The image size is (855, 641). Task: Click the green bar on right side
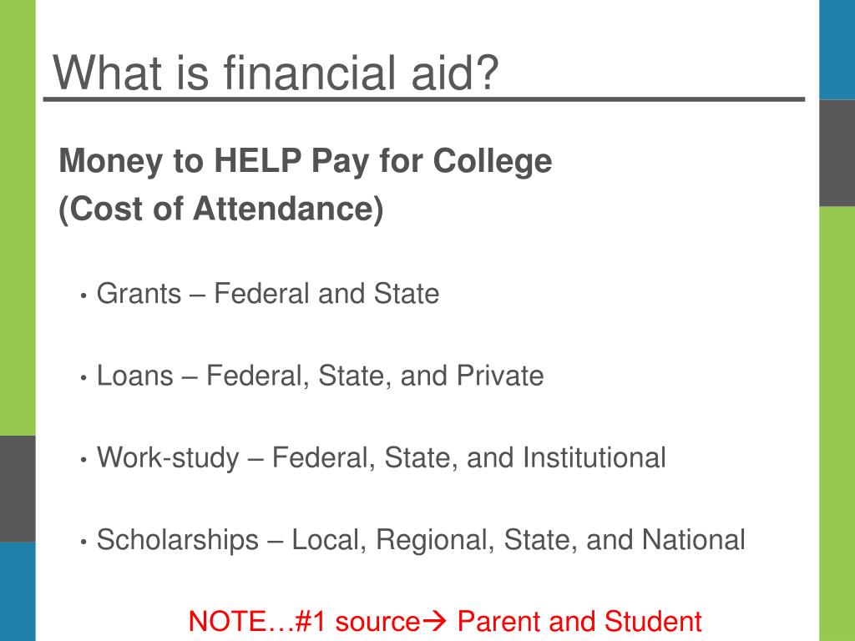(837, 423)
